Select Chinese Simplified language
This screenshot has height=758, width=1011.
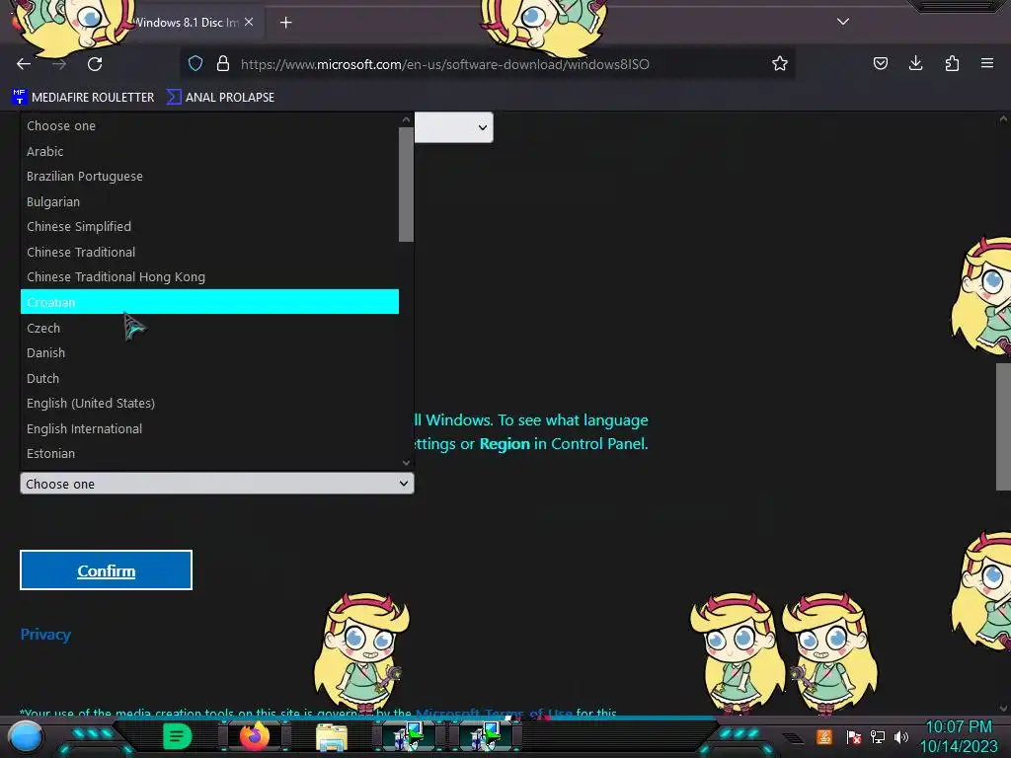pyautogui.click(x=209, y=226)
